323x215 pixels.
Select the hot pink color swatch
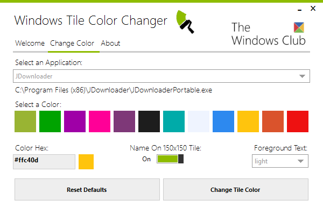pyautogui.click(x=100, y=121)
